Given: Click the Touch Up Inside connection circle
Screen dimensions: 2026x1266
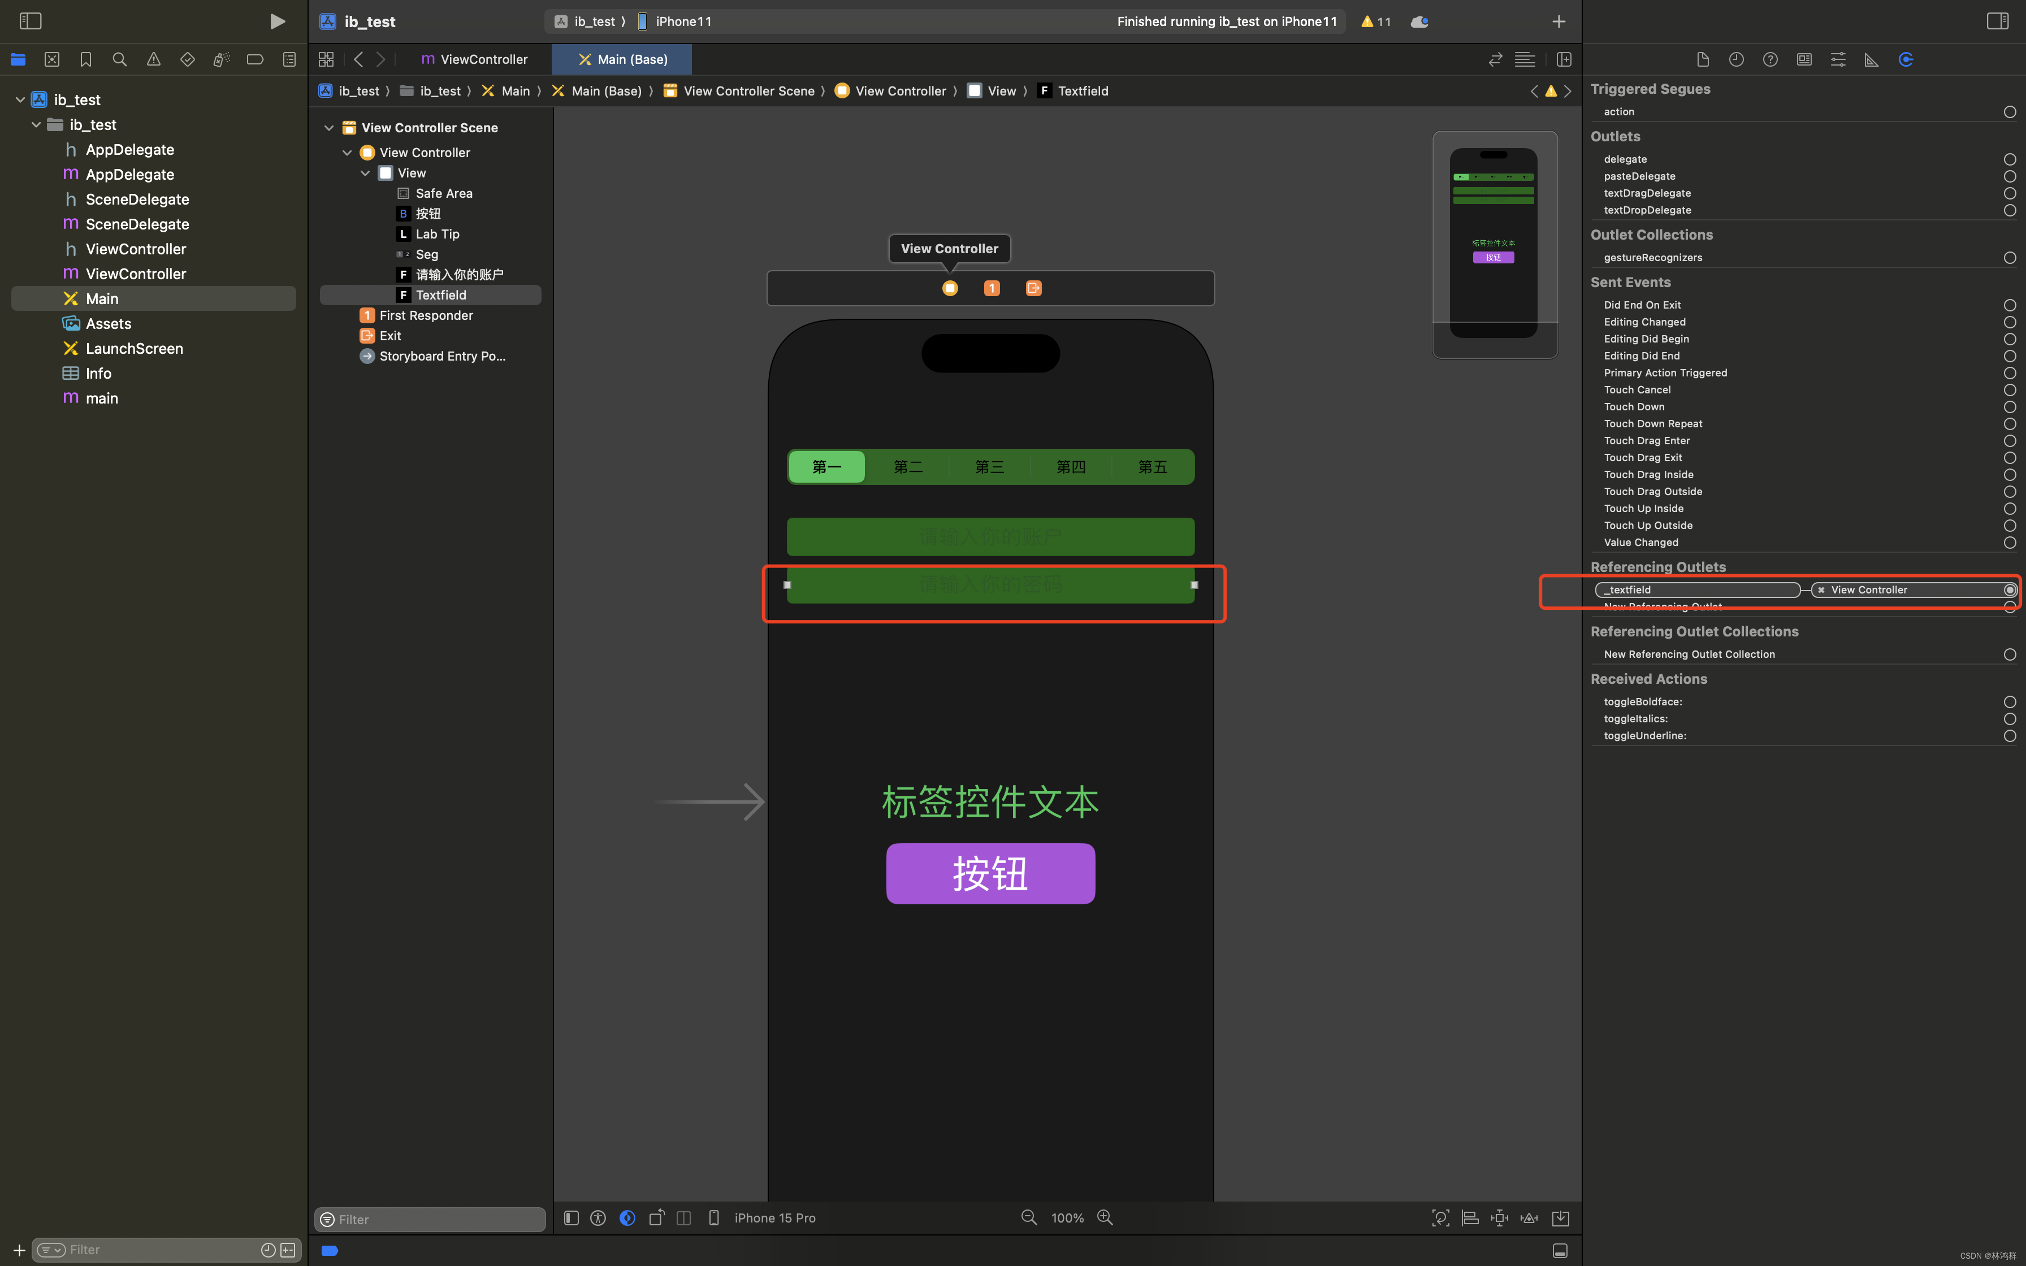Looking at the screenshot, I should [x=2009, y=508].
